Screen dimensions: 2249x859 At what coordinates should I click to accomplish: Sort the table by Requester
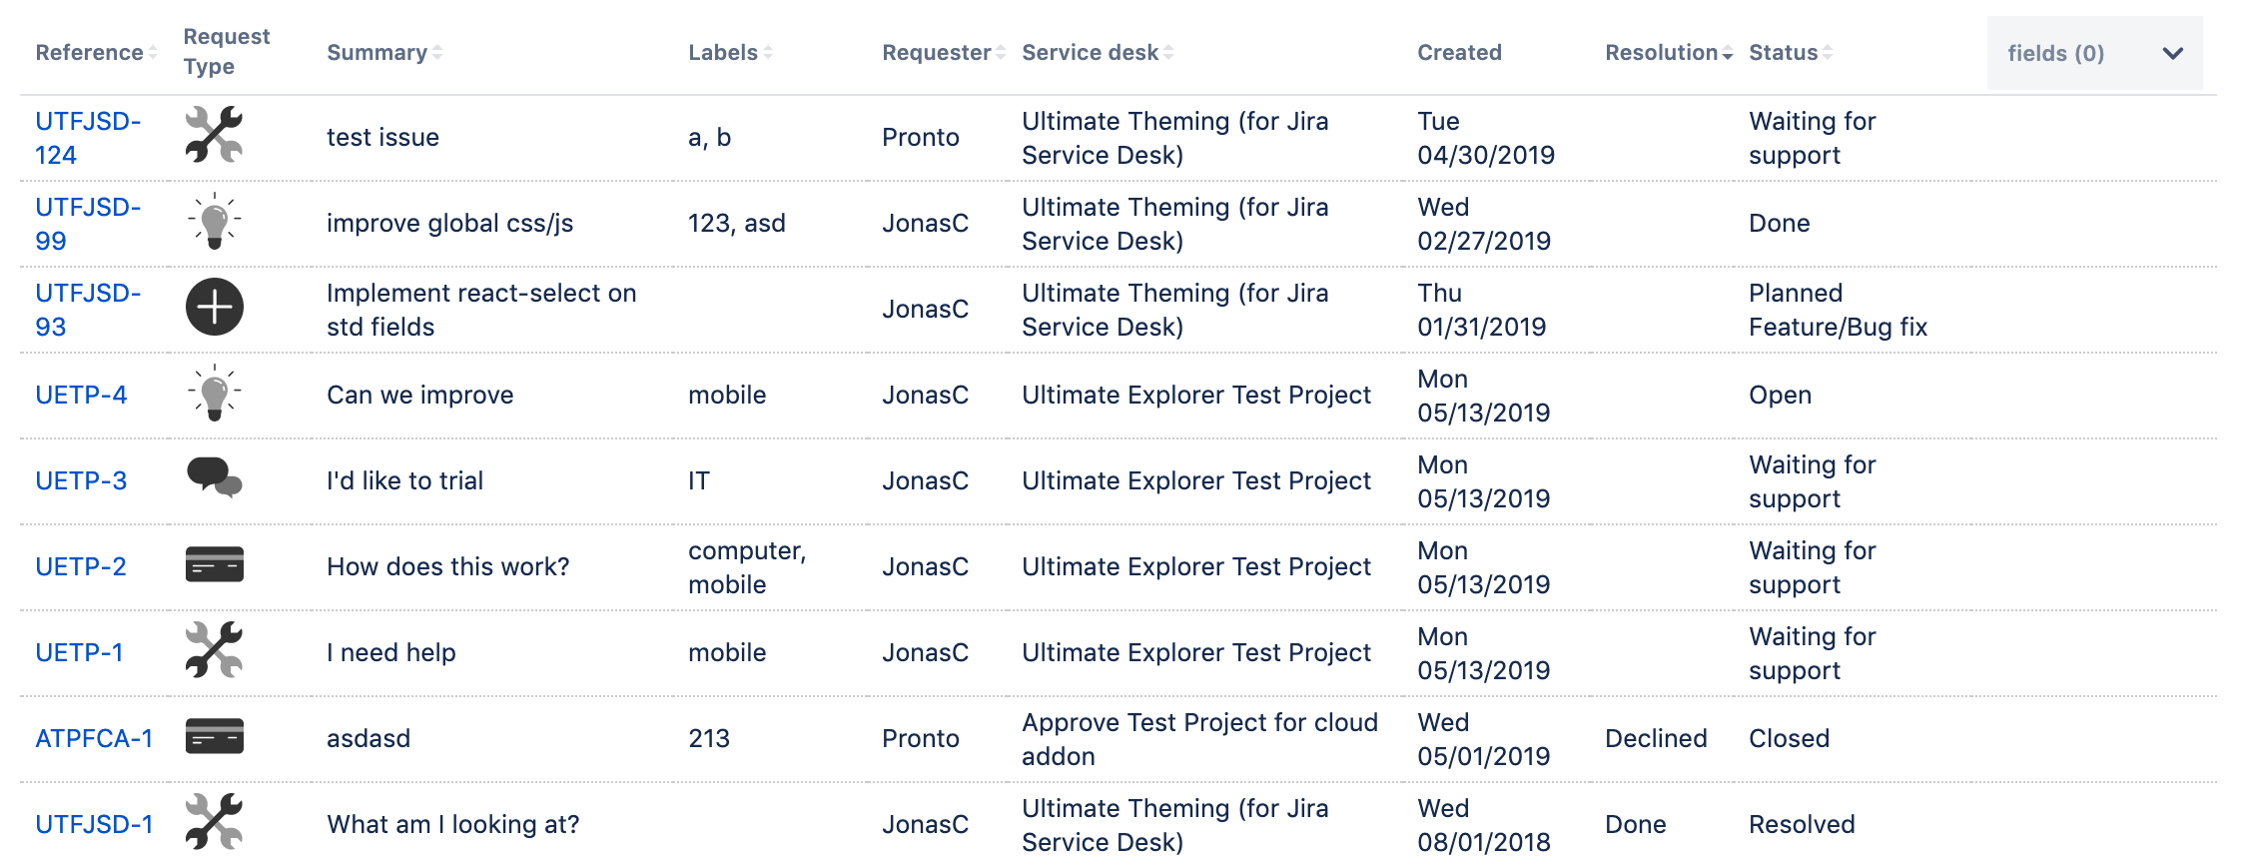(944, 53)
